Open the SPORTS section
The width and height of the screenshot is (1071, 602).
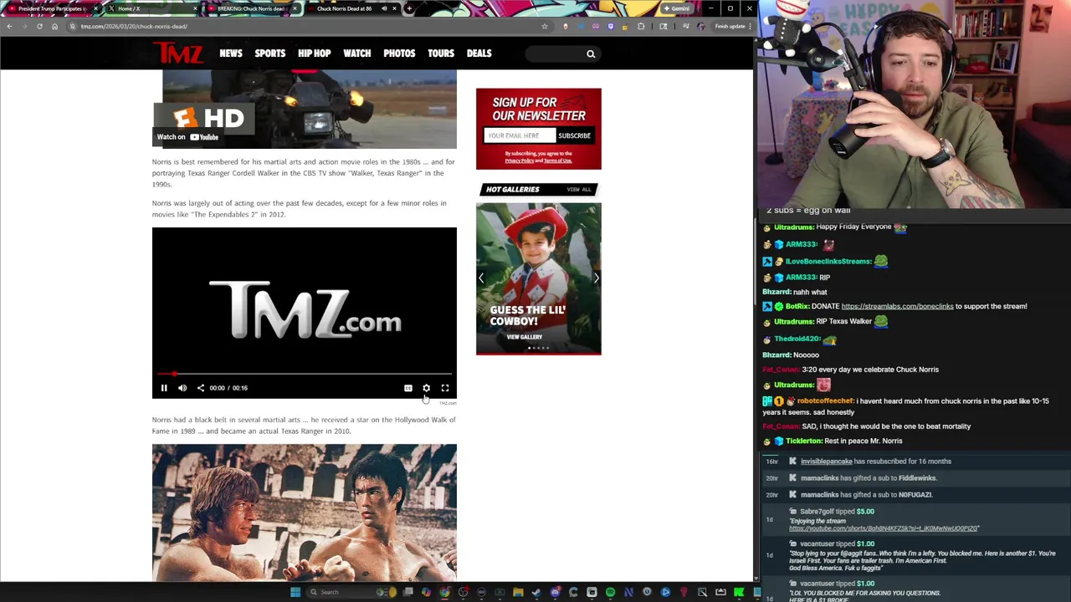(x=270, y=54)
